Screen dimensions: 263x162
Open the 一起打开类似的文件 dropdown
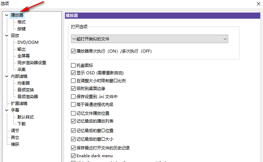149,39
